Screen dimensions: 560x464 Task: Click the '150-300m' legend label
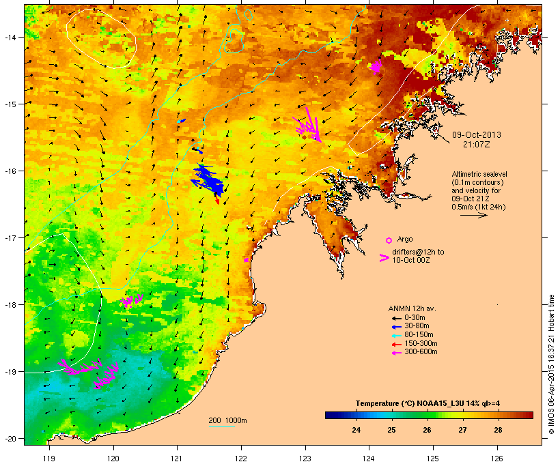pos(421,343)
